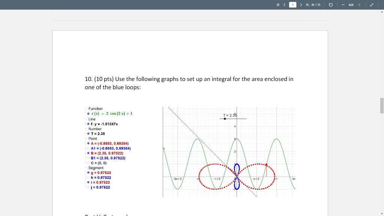Click the fit-to-screen icon at top right
The image size is (384, 216).
pyautogui.click(x=371, y=5)
